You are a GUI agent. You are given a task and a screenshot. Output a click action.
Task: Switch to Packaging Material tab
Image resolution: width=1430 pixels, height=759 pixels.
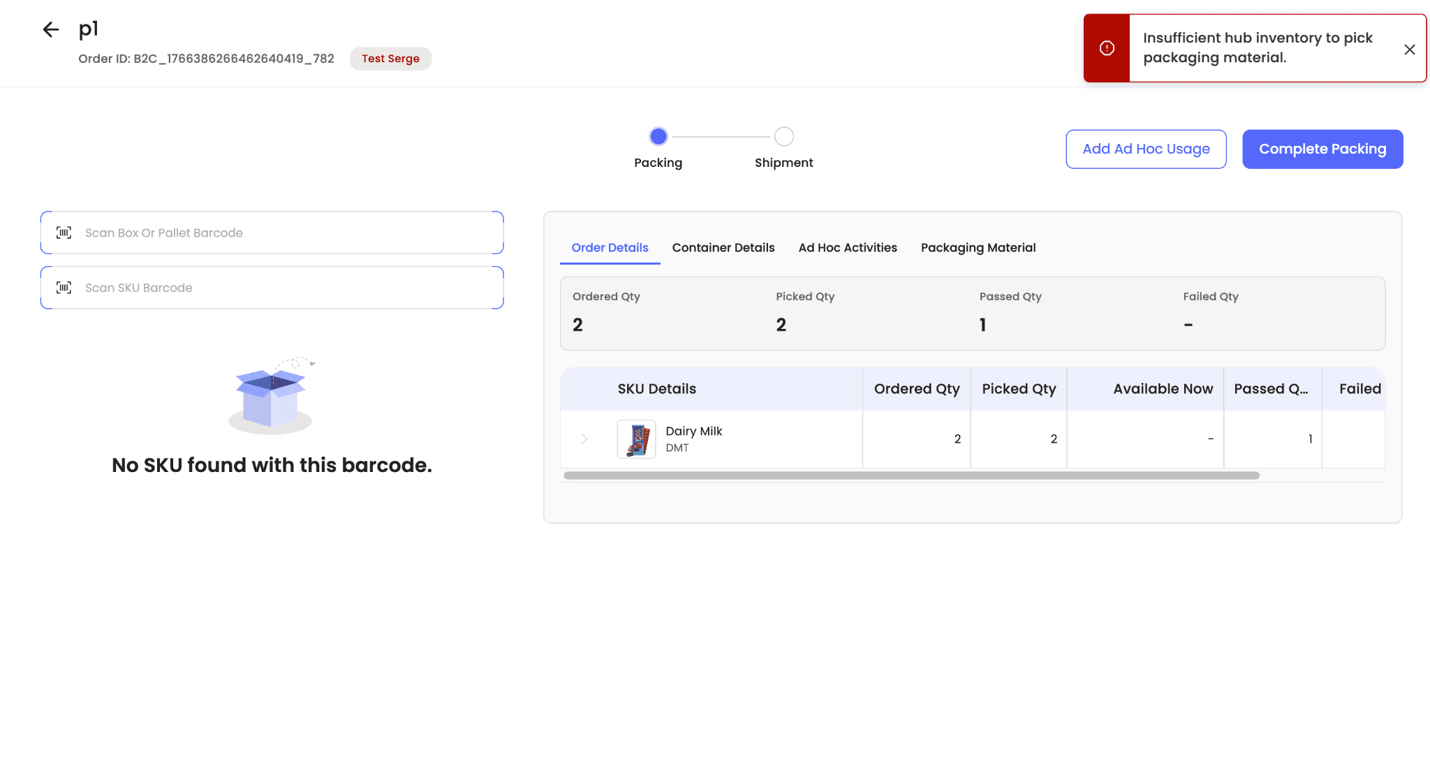(978, 248)
